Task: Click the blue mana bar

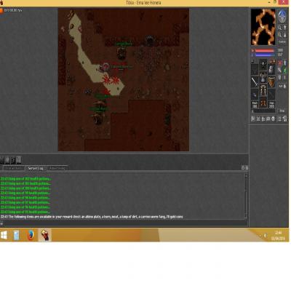Action: [265, 55]
